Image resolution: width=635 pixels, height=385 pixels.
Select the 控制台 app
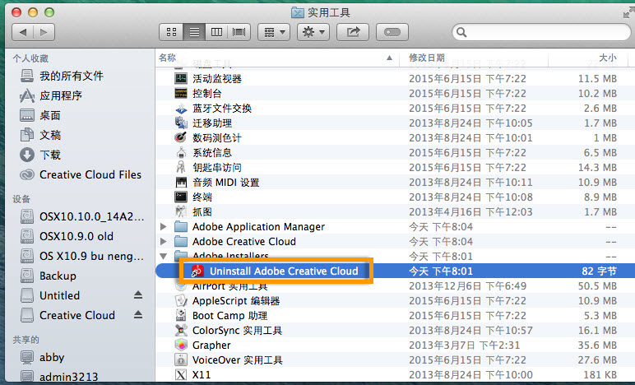click(x=207, y=94)
